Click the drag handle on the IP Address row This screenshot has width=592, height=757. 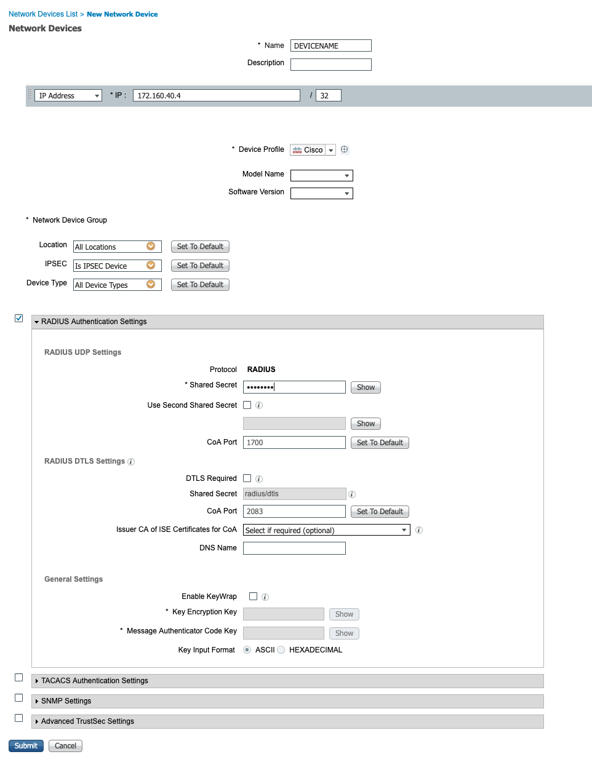click(29, 95)
